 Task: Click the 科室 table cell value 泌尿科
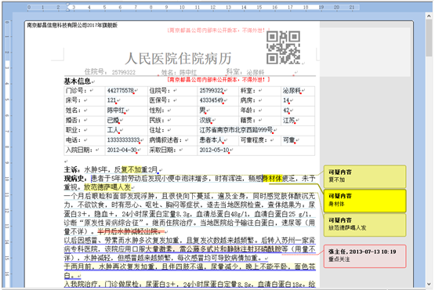292,90
